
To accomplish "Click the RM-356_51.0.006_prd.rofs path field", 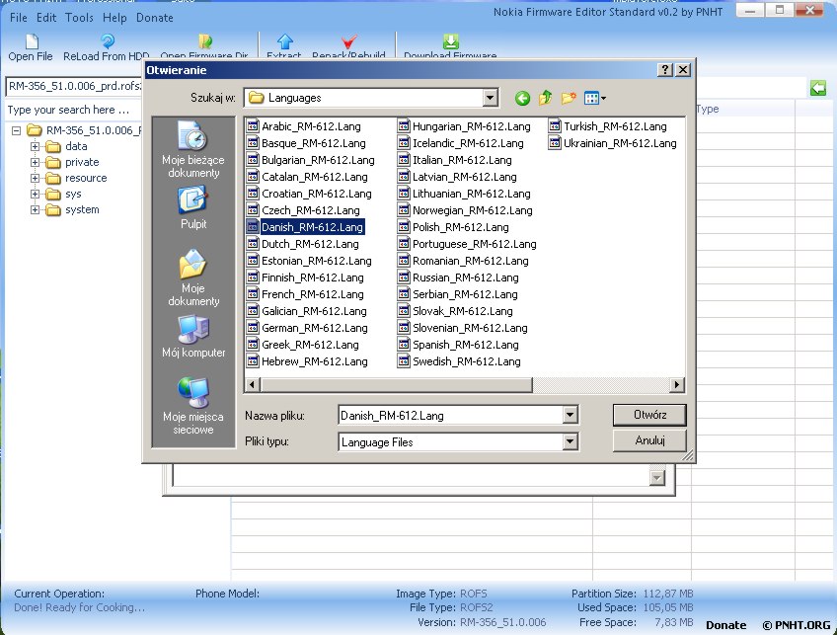I will tap(74, 86).
